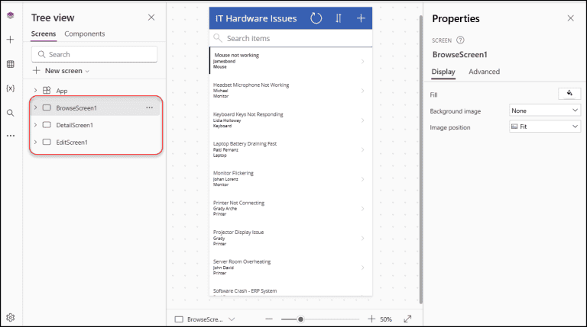The width and height of the screenshot is (587, 327).
Task: Open arrow for Mouse not working item
Action: point(362,61)
